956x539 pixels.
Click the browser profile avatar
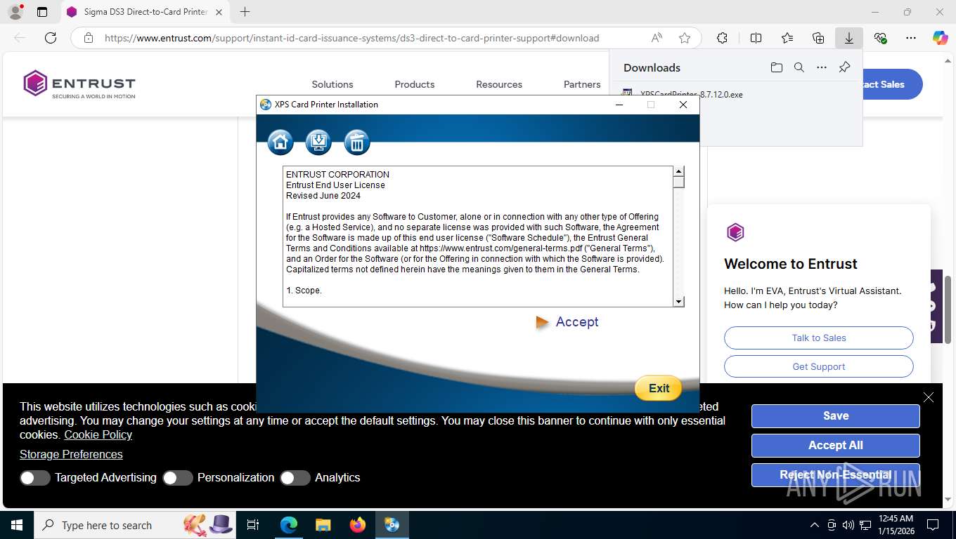[x=15, y=12]
